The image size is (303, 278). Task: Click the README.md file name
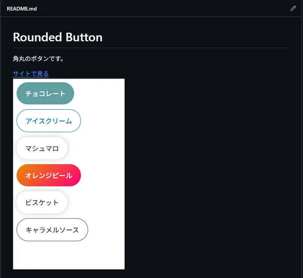point(22,9)
